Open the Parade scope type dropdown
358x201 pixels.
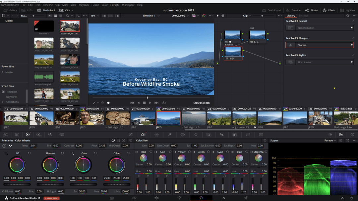click(329, 140)
